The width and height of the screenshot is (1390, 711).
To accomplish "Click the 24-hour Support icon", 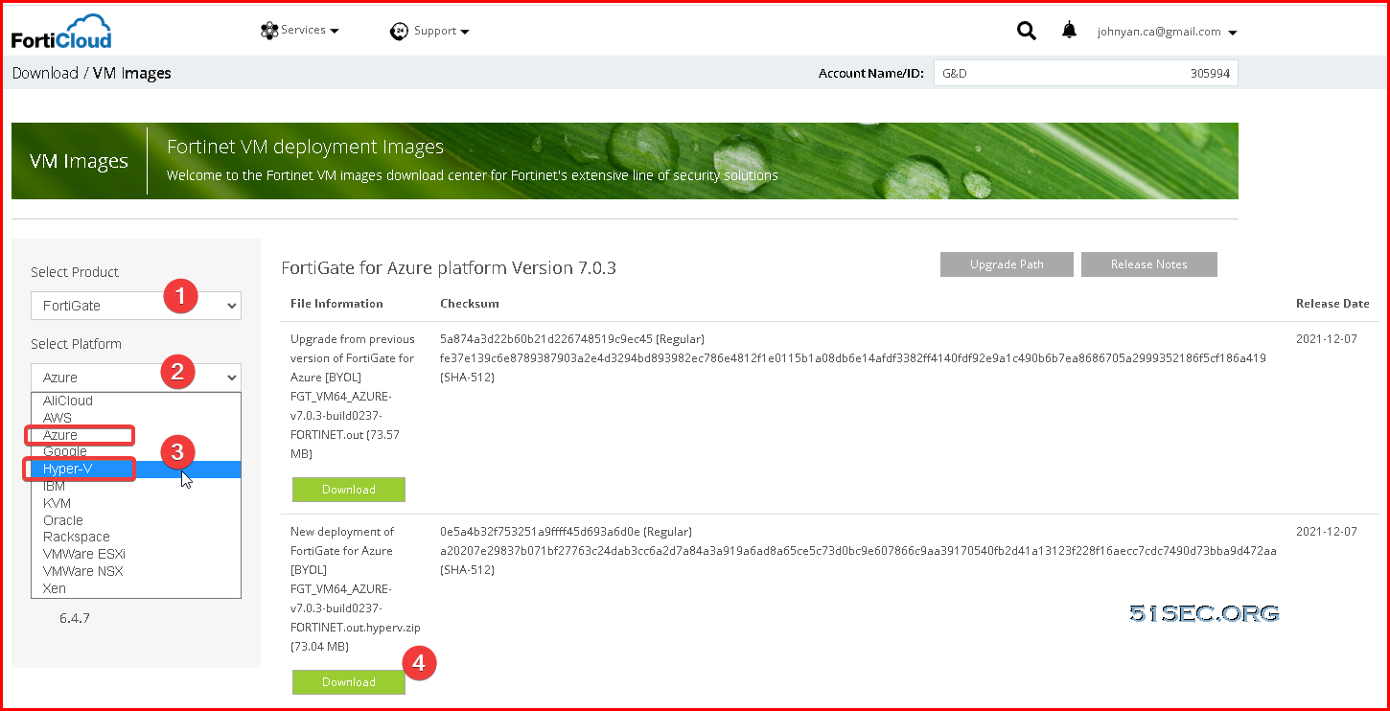I will 399,32.
